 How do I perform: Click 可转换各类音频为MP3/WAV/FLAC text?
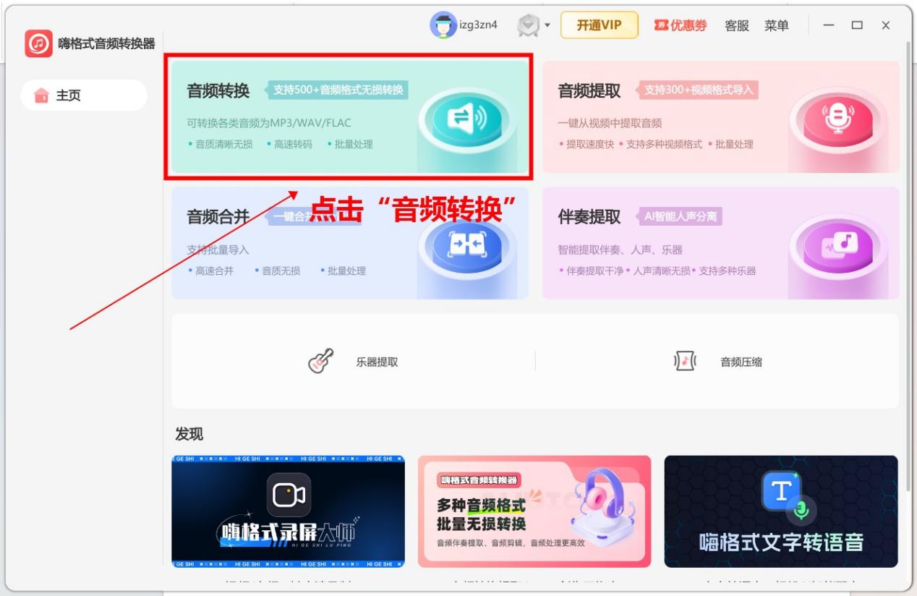(x=269, y=123)
